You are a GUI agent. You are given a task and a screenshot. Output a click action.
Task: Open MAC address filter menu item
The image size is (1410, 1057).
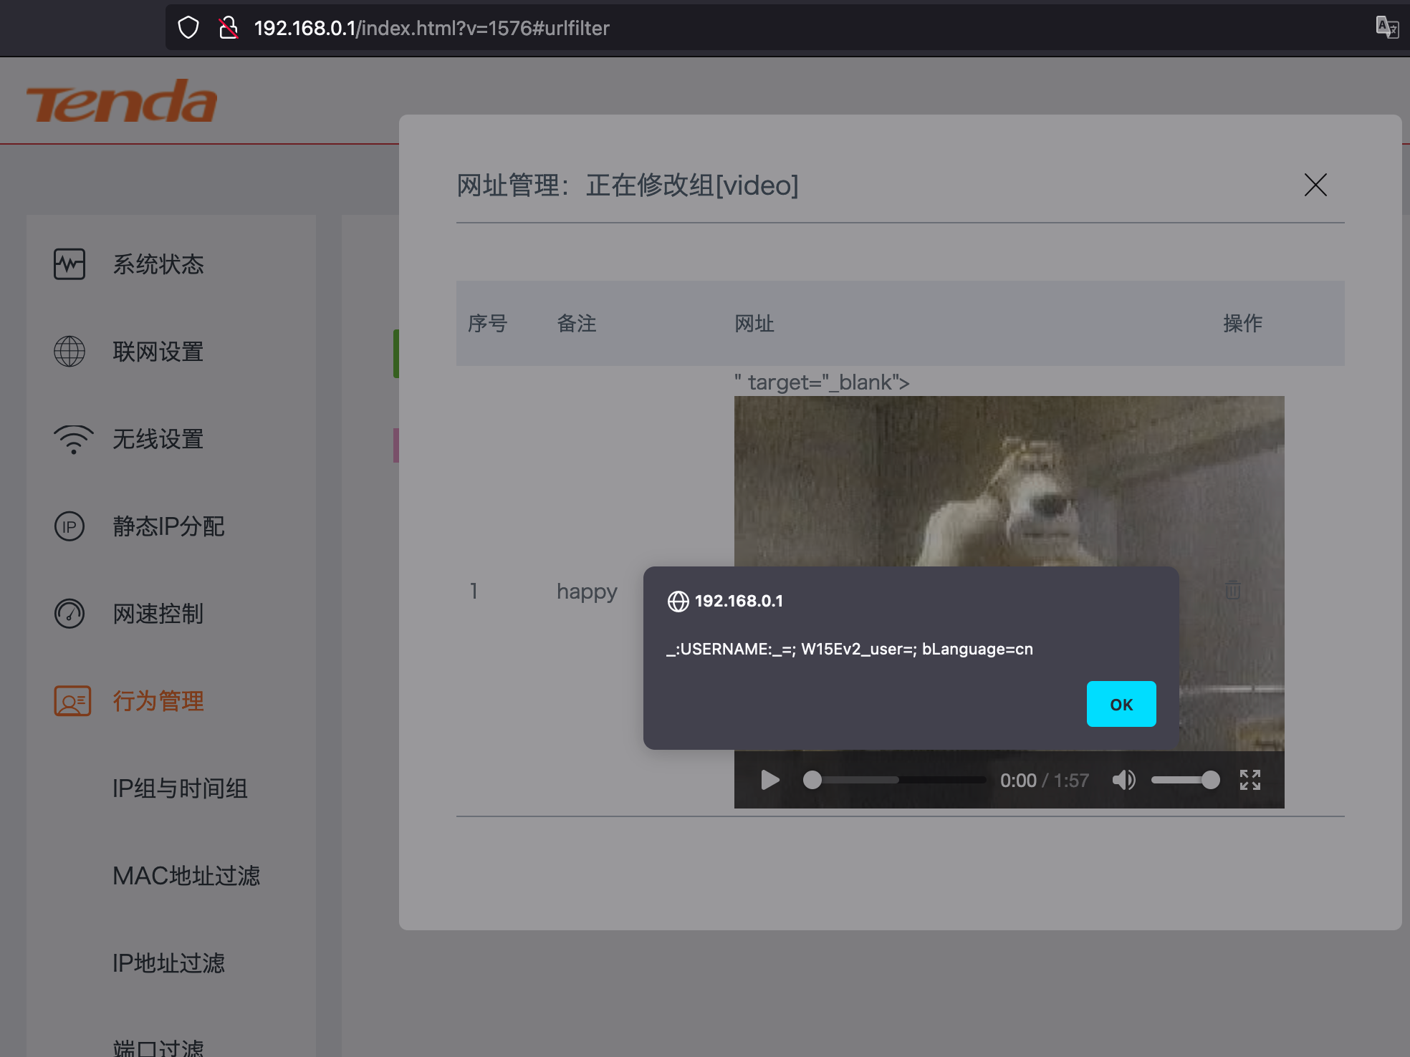186,876
